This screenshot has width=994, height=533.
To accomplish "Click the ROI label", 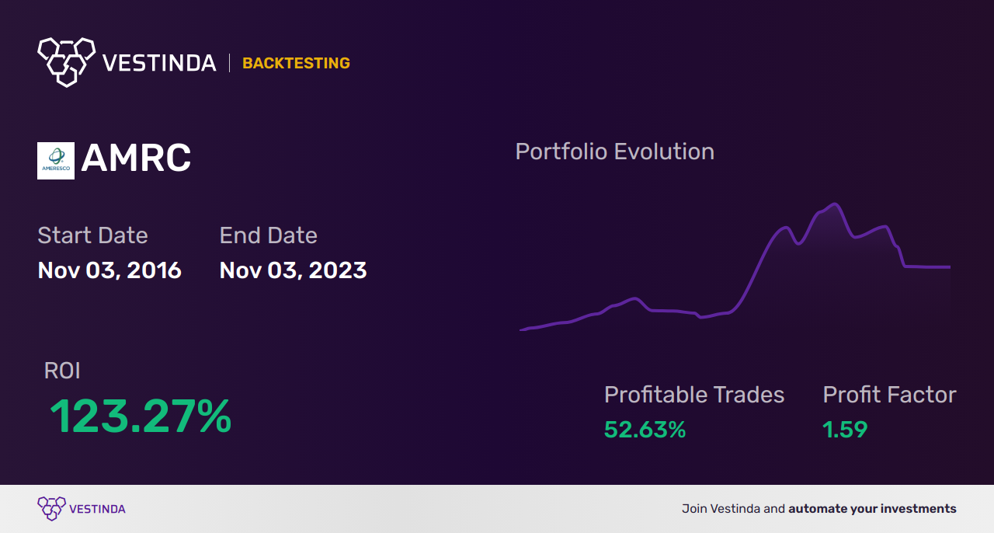I will [62, 371].
